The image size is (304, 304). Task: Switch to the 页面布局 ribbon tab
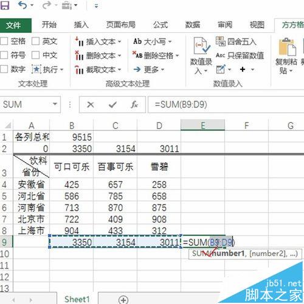[x=121, y=25]
